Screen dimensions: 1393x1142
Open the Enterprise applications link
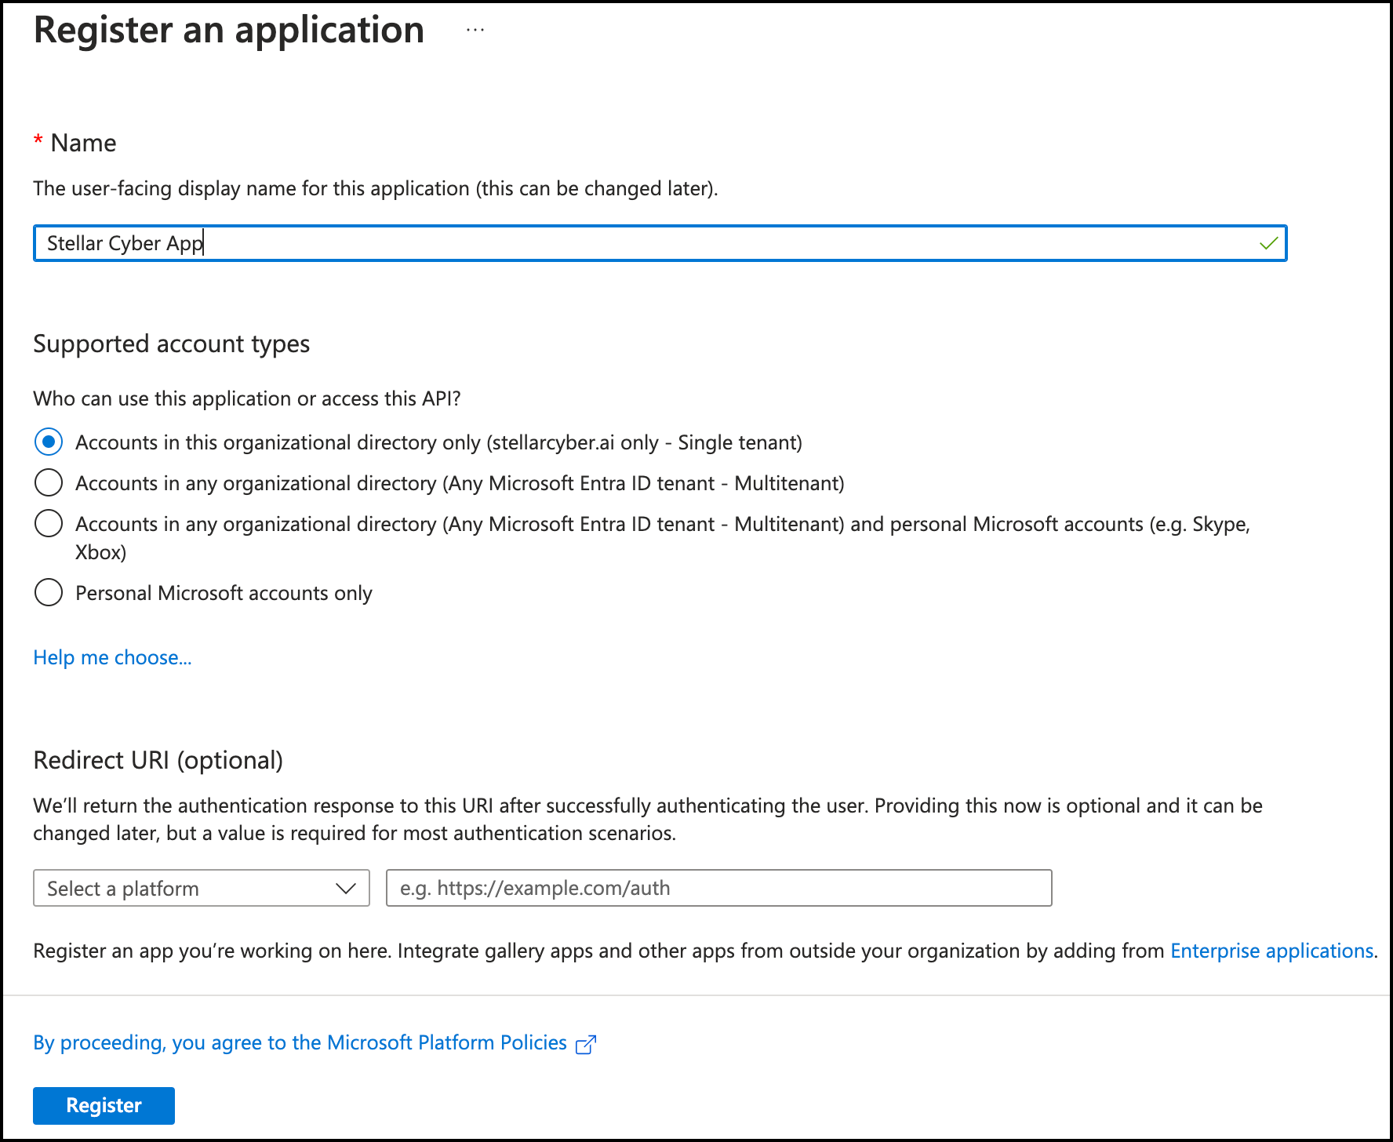tap(1271, 951)
